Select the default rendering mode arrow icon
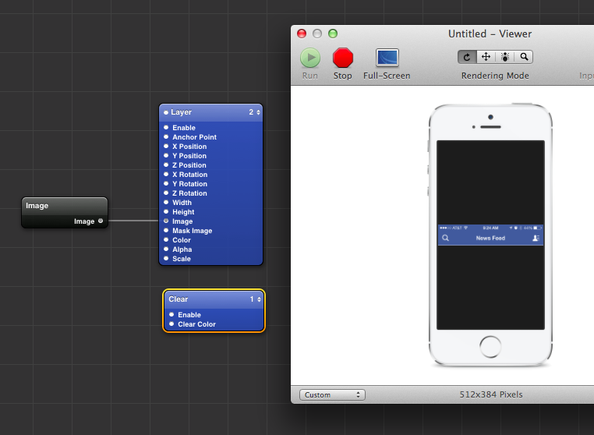Viewport: 594px width, 435px height. point(467,57)
